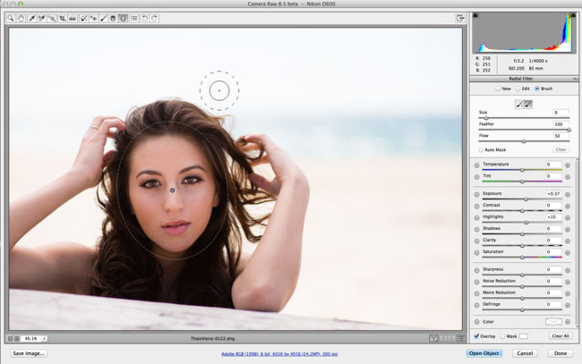The height and width of the screenshot is (364, 582).
Task: Click the plus icon beside Exposure
Action: pyautogui.click(x=567, y=194)
